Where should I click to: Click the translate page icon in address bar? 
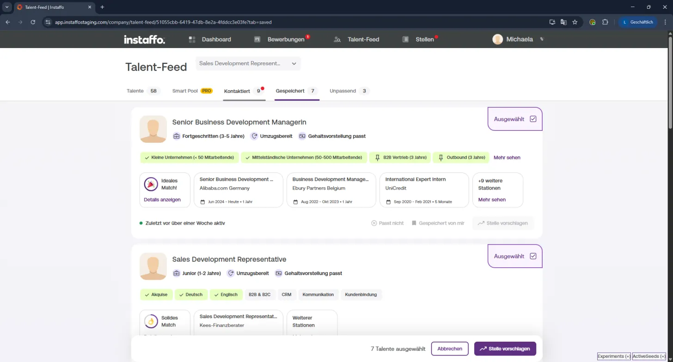563,22
